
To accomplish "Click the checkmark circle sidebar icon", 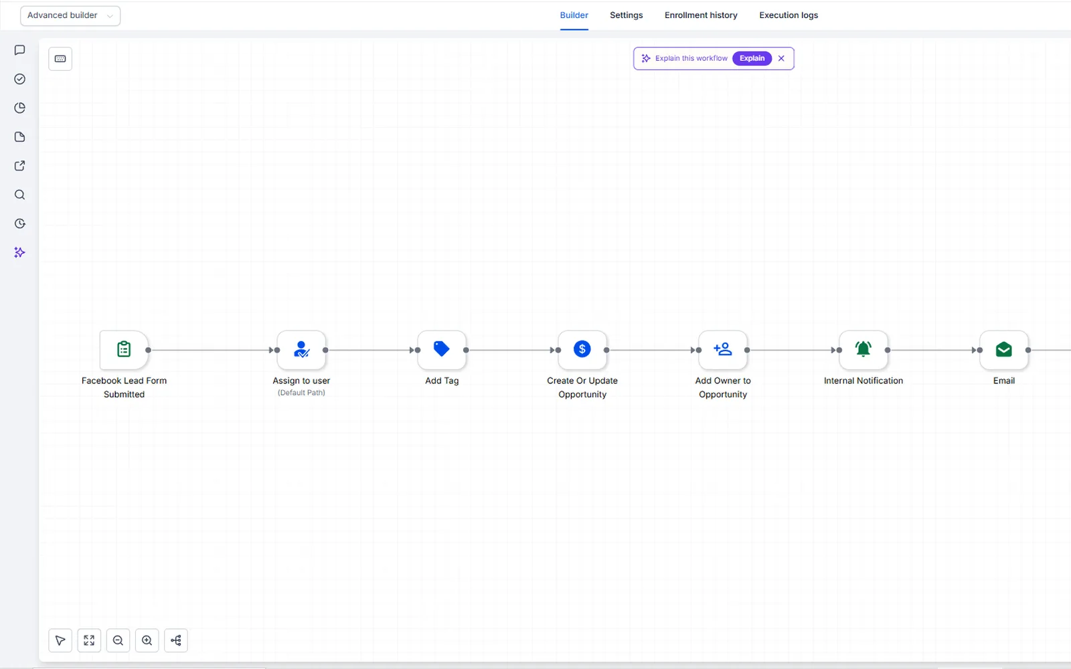I will 20,79.
